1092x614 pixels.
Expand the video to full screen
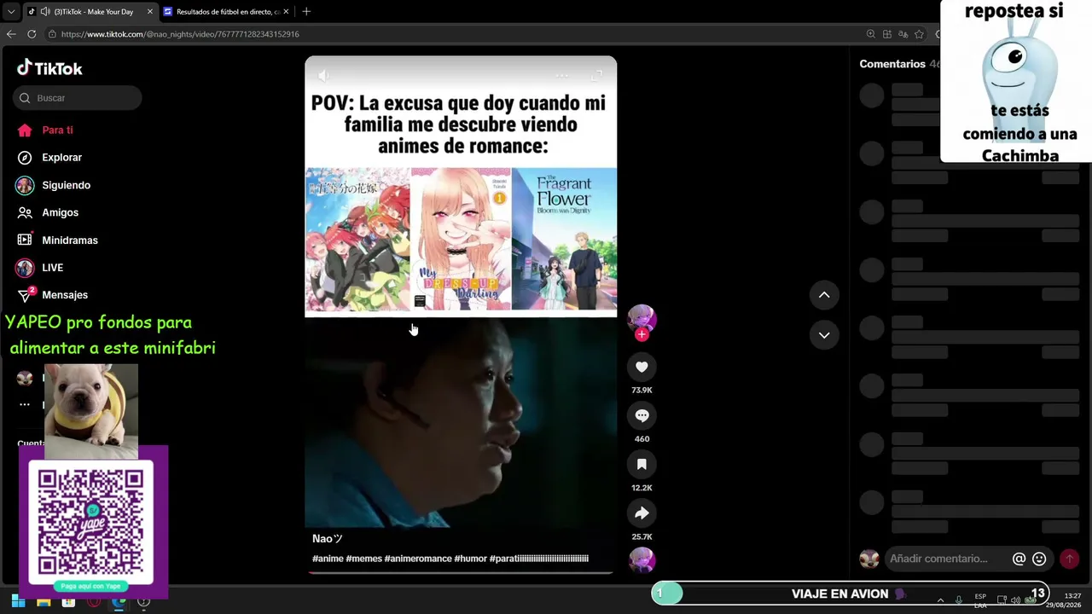coord(596,76)
